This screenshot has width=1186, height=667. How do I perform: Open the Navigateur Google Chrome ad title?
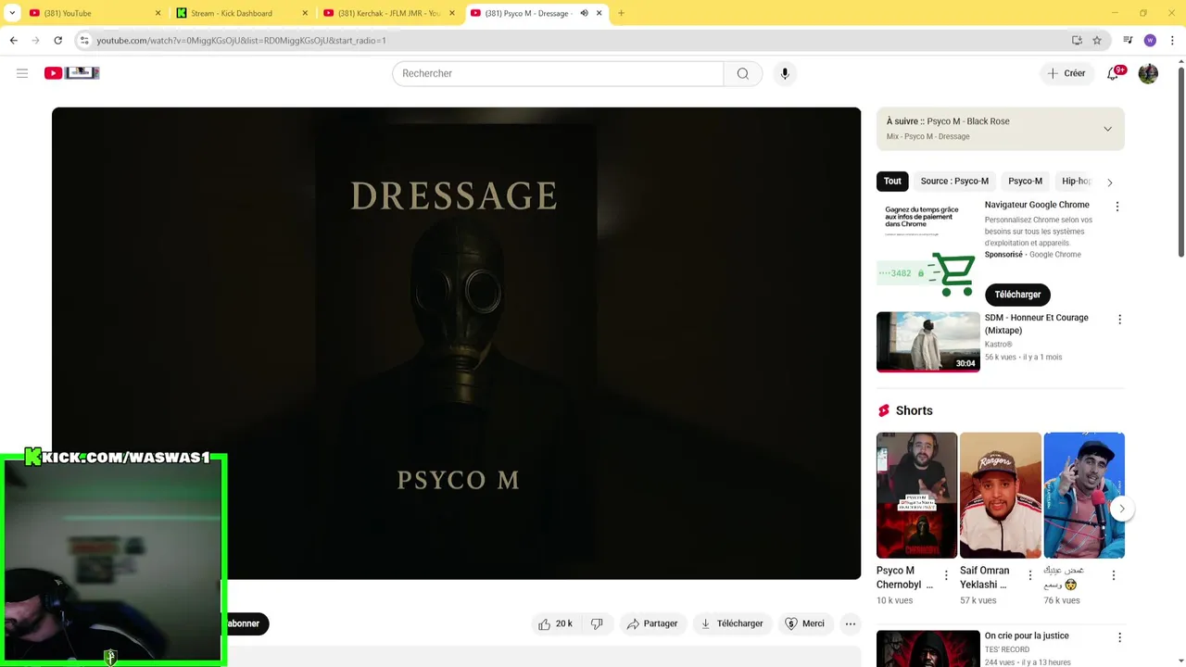(x=1037, y=205)
